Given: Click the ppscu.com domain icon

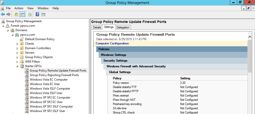Looking at the screenshot, I should tap(17, 35).
